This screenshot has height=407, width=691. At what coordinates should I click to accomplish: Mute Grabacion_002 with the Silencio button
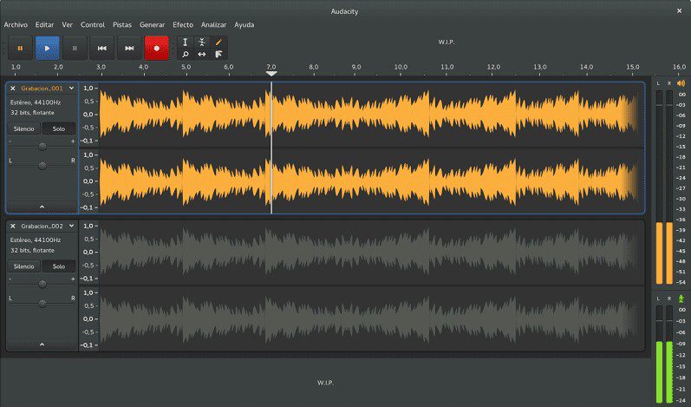click(23, 266)
